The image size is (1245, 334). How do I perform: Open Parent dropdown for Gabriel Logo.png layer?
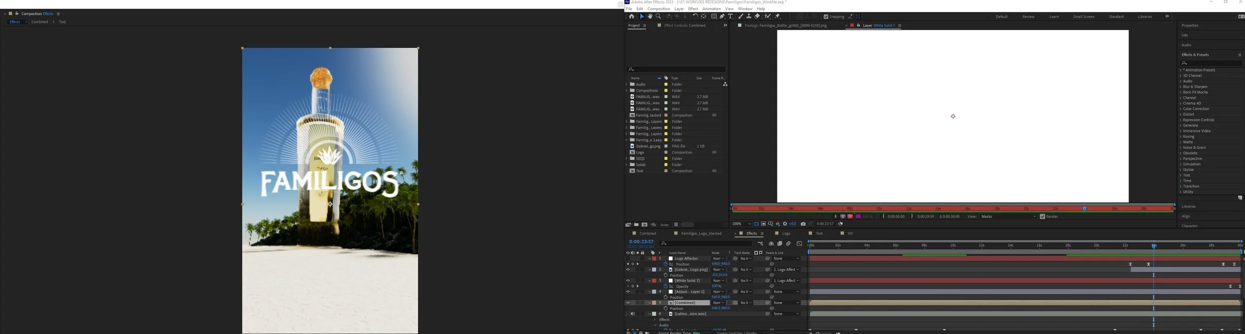tap(786, 269)
